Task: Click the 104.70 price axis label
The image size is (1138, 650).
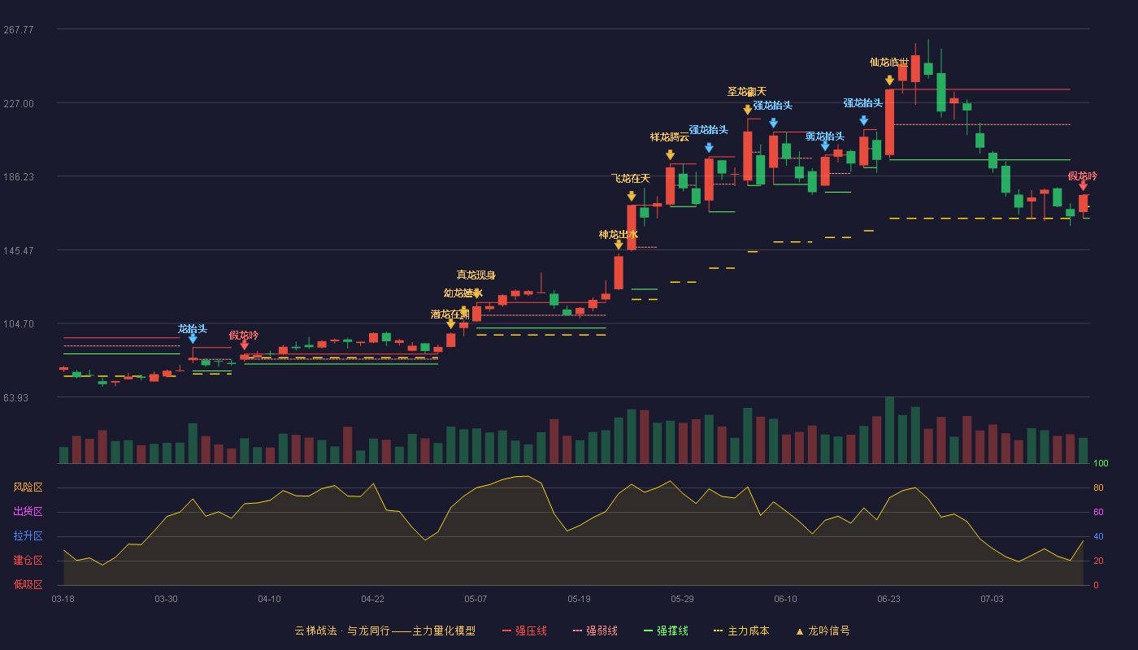Action: coord(19,323)
